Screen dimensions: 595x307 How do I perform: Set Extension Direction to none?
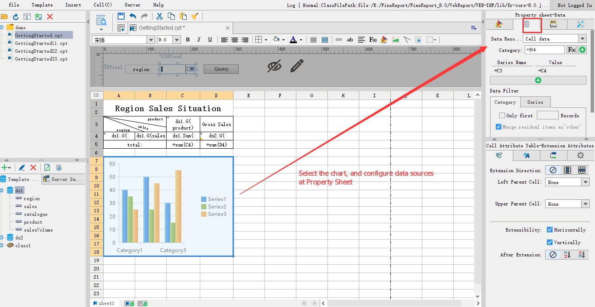tap(553, 170)
